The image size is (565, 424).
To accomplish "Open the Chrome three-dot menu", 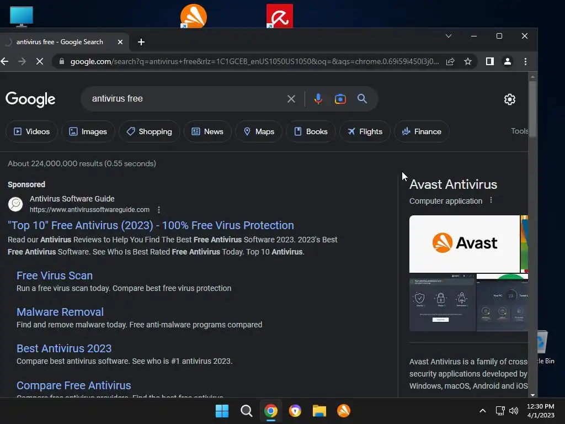I will pyautogui.click(x=525, y=61).
